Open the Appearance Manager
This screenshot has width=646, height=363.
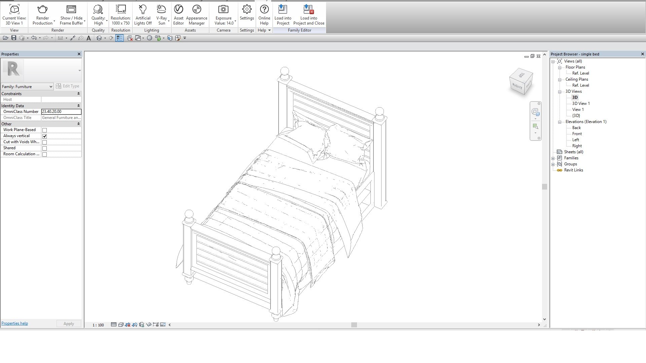click(196, 15)
